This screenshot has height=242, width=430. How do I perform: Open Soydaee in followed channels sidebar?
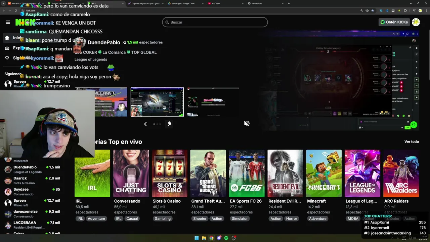pyautogui.click(x=32, y=192)
